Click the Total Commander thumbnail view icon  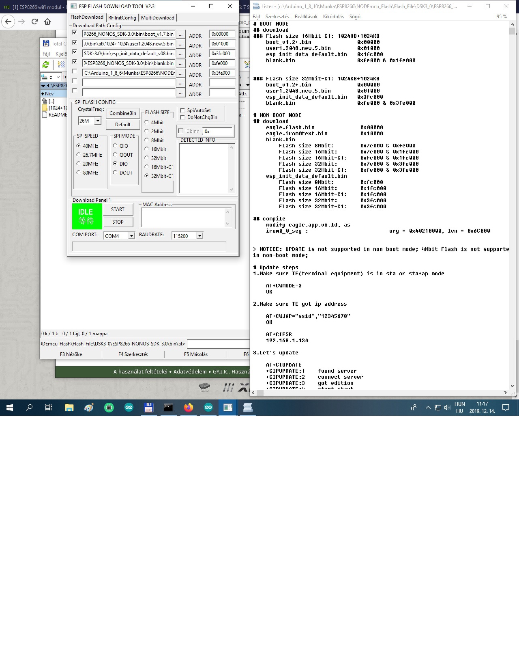coord(61,65)
